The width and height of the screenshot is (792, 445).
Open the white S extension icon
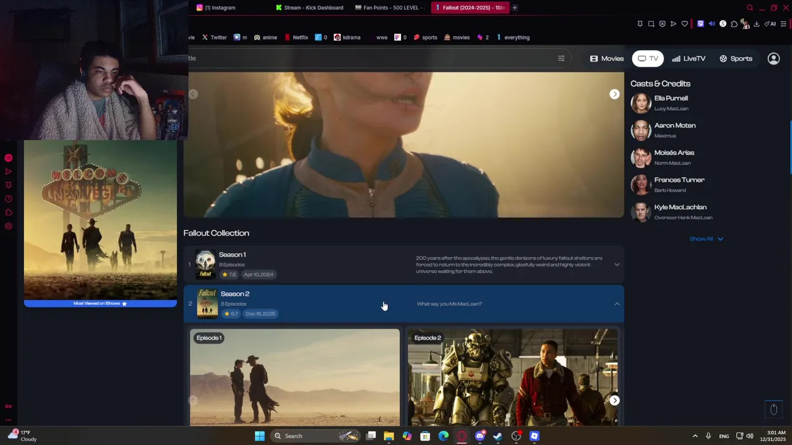pos(723,24)
